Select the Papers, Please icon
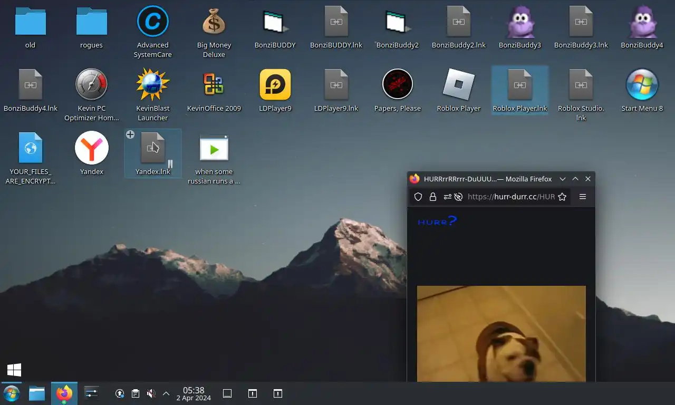The image size is (675, 405). [397, 84]
